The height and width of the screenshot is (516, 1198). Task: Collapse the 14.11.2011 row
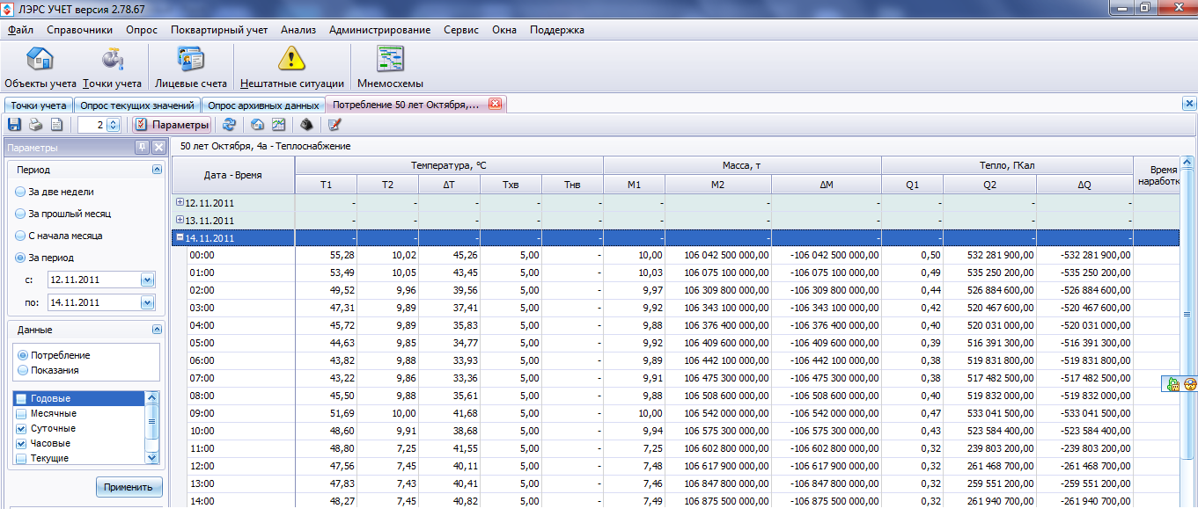coord(180,237)
